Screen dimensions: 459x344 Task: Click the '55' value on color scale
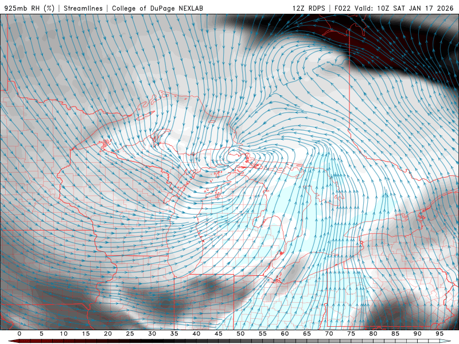click(x=263, y=334)
